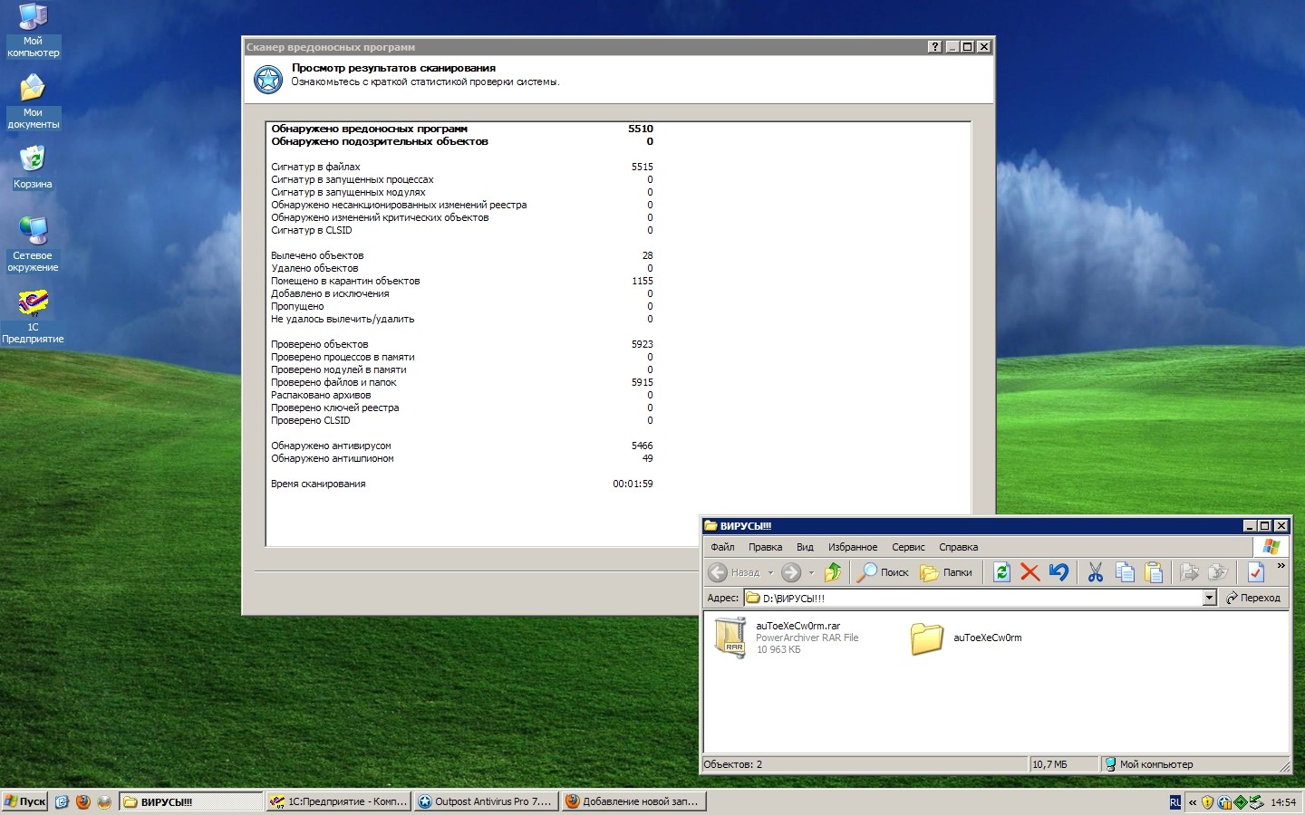Click the Поиск search button
1305x815 pixels.
coord(884,572)
